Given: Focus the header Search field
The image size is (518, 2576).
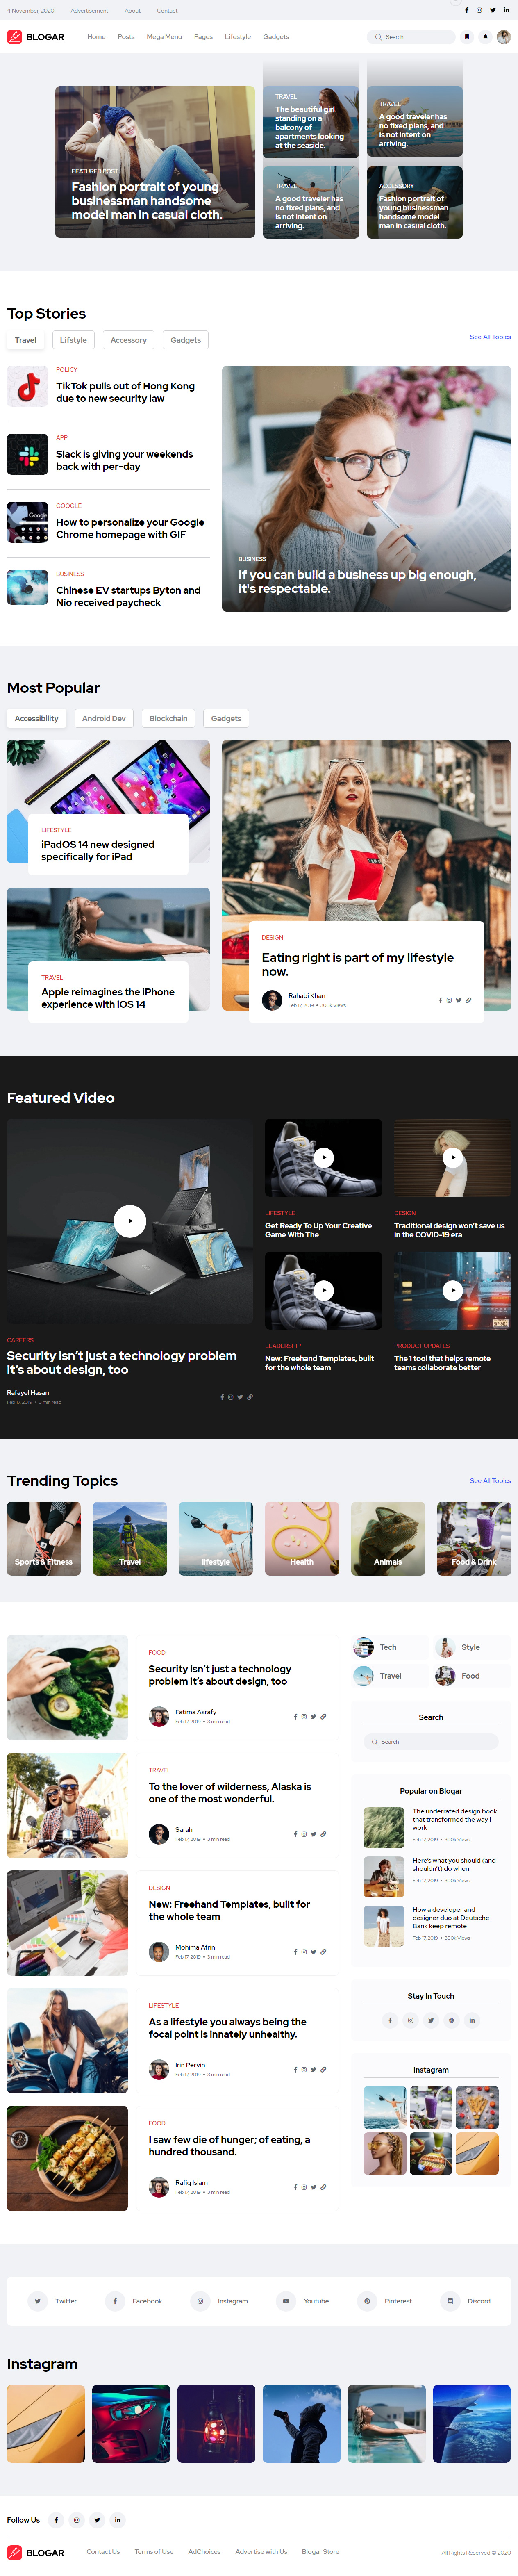Looking at the screenshot, I should click(x=411, y=37).
